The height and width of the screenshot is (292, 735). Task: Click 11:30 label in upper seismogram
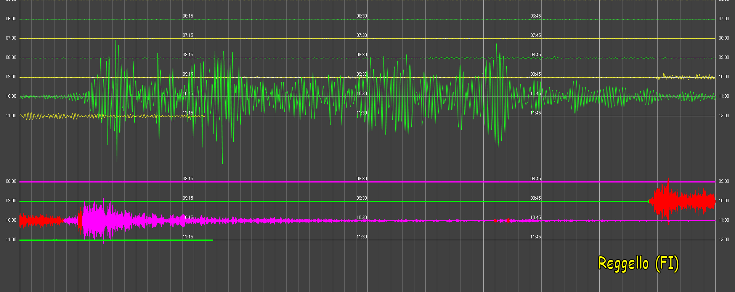click(x=362, y=113)
